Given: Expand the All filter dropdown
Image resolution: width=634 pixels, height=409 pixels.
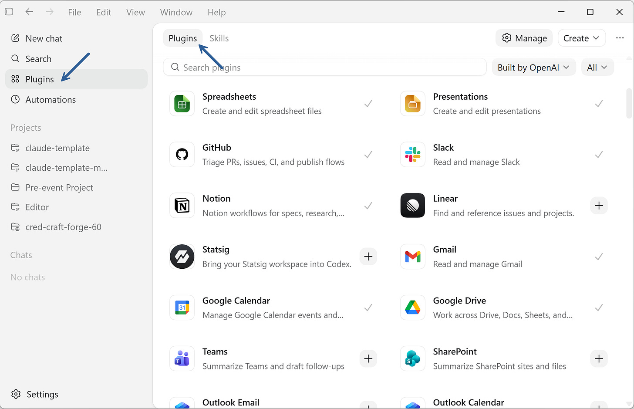Looking at the screenshot, I should click(597, 67).
